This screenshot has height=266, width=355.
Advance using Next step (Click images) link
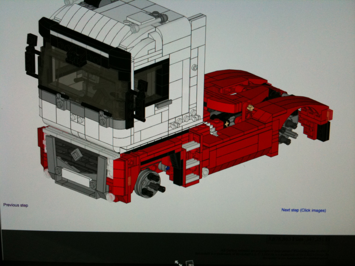(x=304, y=210)
